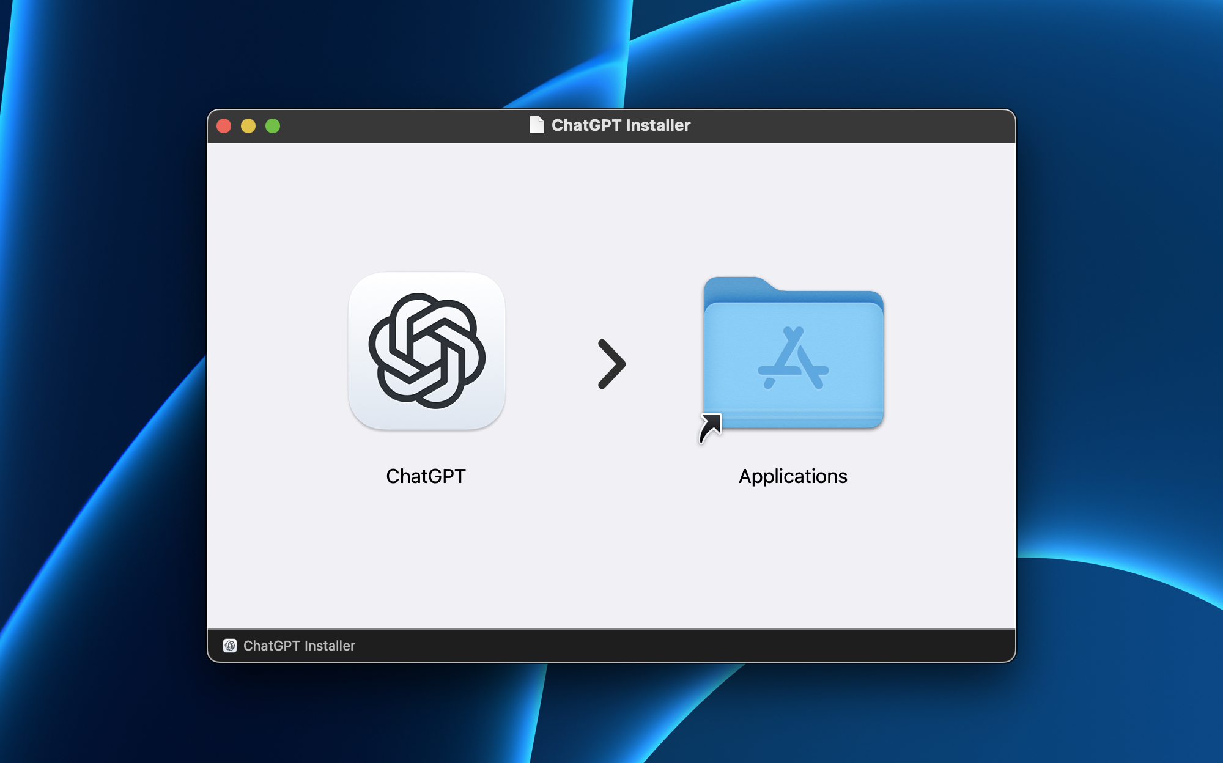Select the ChatGPT Installer path bar entry
This screenshot has height=763, width=1223.
[x=289, y=646]
